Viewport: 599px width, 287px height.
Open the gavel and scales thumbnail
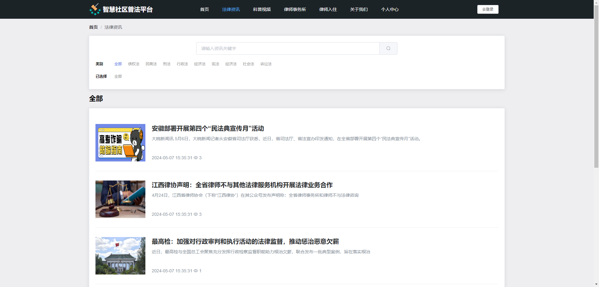120,199
